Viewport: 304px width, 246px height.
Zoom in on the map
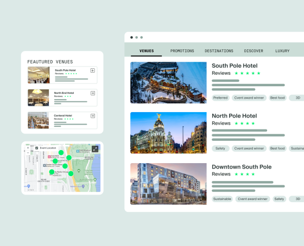28,148
